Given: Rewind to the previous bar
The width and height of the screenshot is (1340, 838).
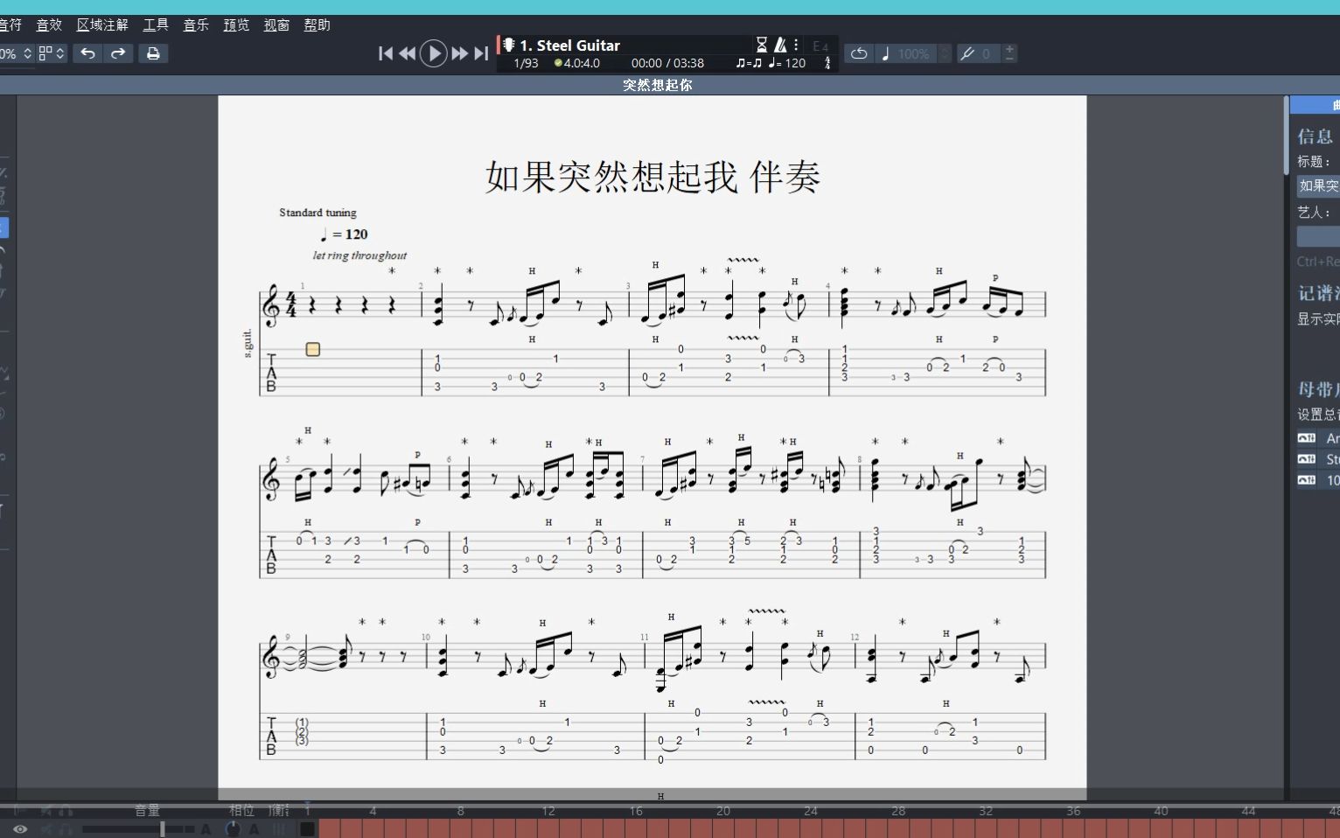Looking at the screenshot, I should 408,53.
